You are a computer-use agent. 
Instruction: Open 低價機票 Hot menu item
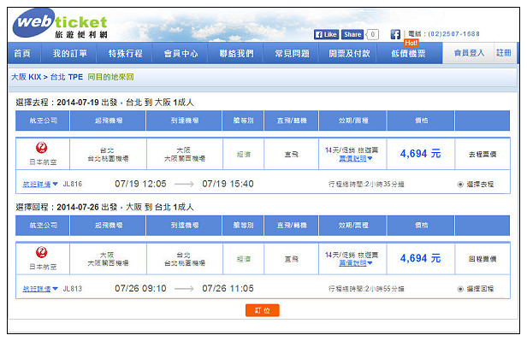click(408, 53)
